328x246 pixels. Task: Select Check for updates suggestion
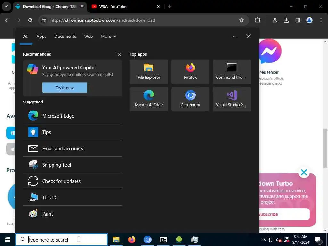coord(72,181)
